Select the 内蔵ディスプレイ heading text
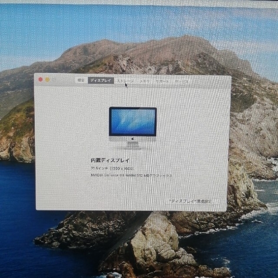Screen dimensions: 278x278 pyautogui.click(x=110, y=160)
